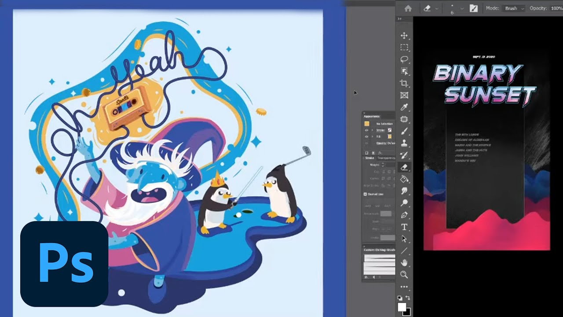The width and height of the screenshot is (563, 317).
Task: Select the Lasso tool
Action: click(404, 59)
